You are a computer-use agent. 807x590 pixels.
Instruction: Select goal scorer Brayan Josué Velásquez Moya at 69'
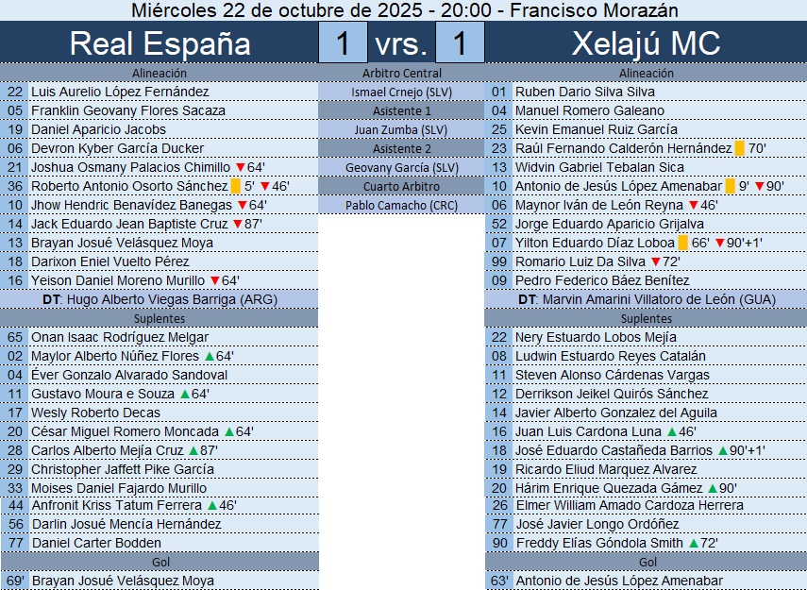click(123, 581)
